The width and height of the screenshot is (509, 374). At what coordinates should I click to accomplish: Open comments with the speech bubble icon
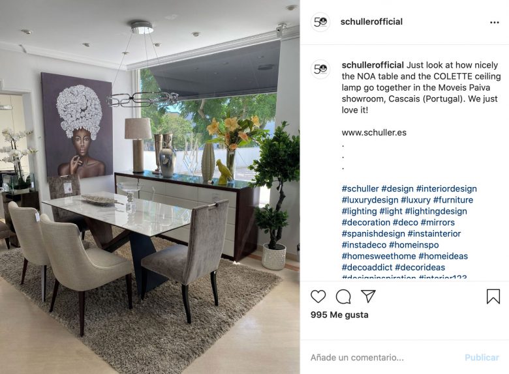[x=343, y=296]
